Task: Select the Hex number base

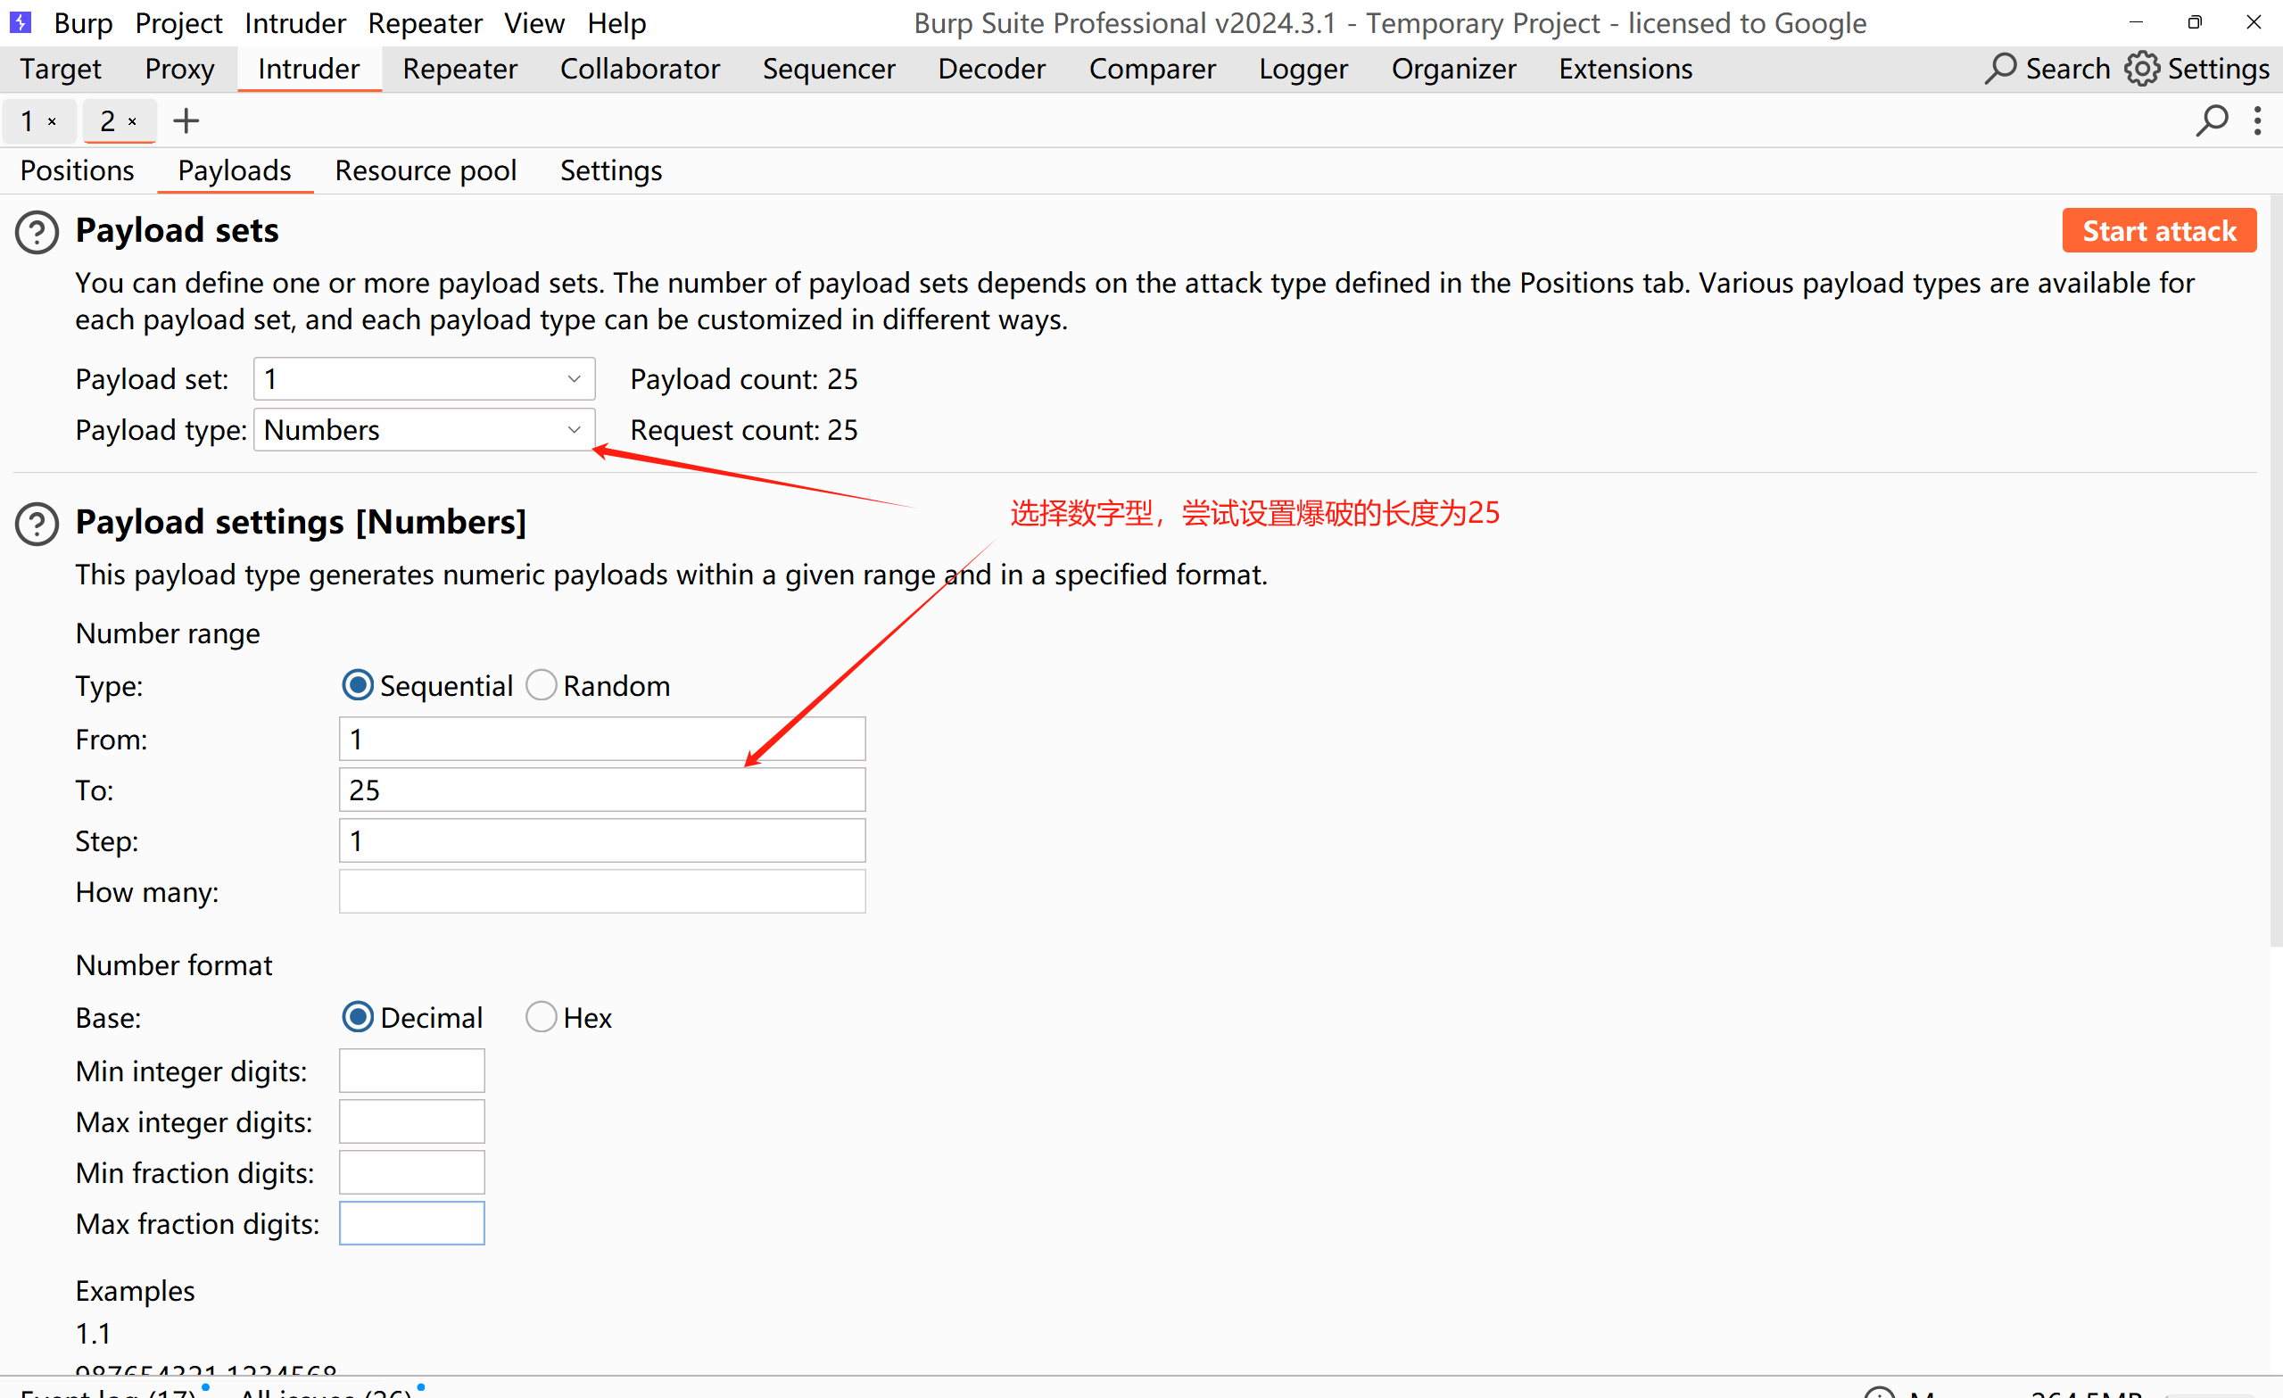Action: point(542,1017)
